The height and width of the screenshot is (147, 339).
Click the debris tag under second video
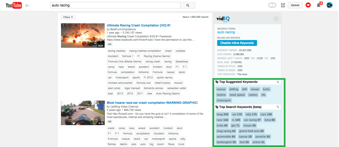point(123,144)
